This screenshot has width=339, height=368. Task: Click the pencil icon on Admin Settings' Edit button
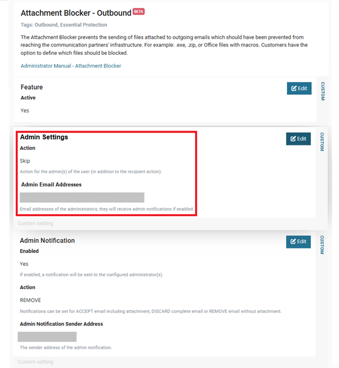pos(293,139)
